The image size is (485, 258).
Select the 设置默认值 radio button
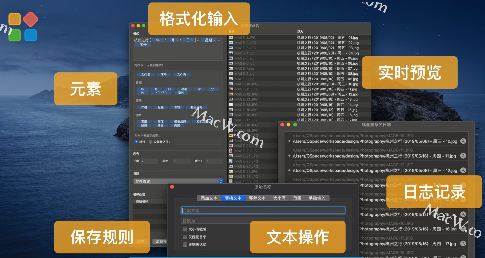(x=151, y=142)
